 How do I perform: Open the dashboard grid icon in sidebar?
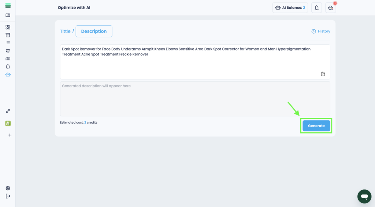pos(8,27)
